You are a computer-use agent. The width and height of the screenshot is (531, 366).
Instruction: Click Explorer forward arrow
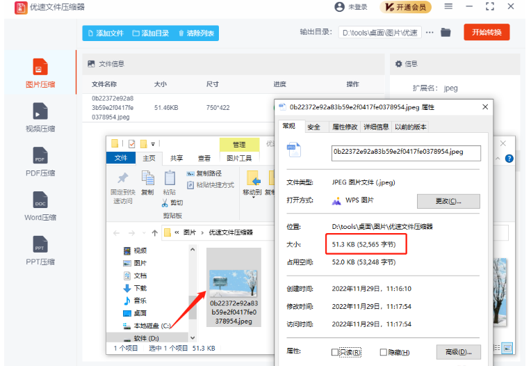(132, 233)
